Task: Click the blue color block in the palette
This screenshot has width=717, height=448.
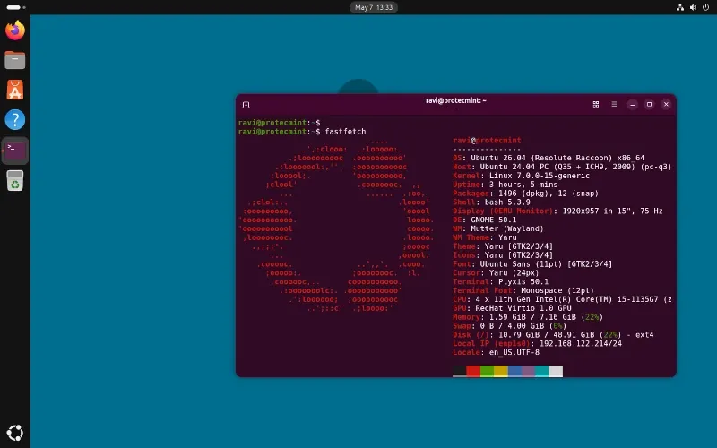Action: (x=514, y=371)
